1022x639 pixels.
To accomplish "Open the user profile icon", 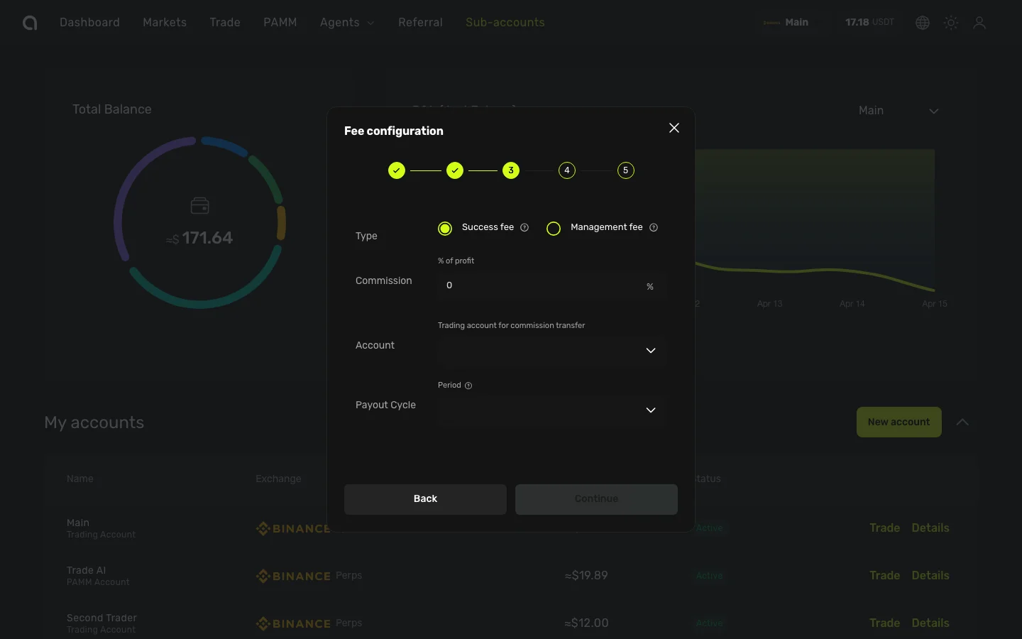I will click(980, 23).
